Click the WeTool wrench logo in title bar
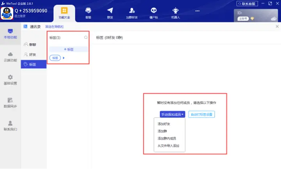 point(3,4)
